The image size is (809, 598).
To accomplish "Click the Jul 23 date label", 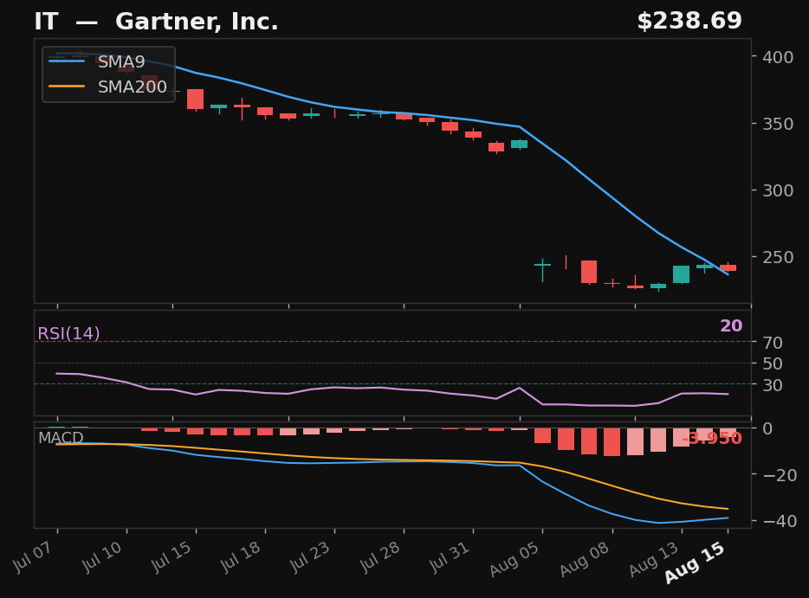I will click(310, 556).
